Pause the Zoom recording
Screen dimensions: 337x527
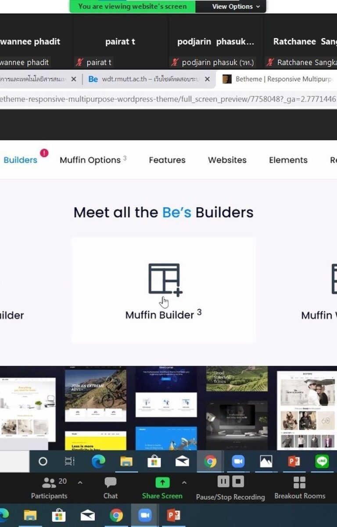click(x=223, y=482)
